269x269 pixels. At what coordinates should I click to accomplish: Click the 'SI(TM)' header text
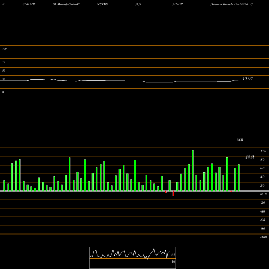click(x=102, y=4)
